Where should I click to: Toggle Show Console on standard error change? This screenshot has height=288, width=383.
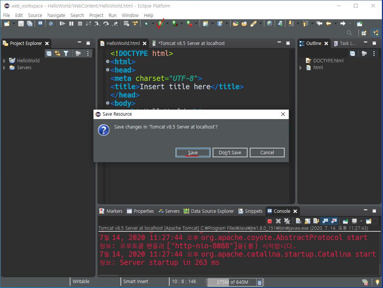pos(334,221)
